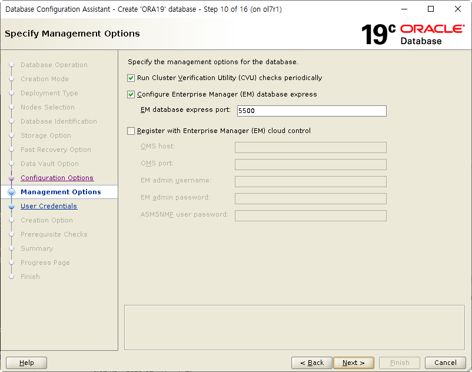The height and width of the screenshot is (372, 472).
Task: Click the EM database express port field
Action: (311, 111)
